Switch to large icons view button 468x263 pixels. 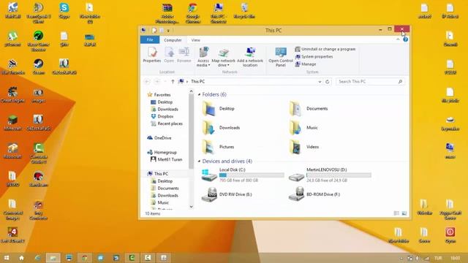click(x=404, y=213)
